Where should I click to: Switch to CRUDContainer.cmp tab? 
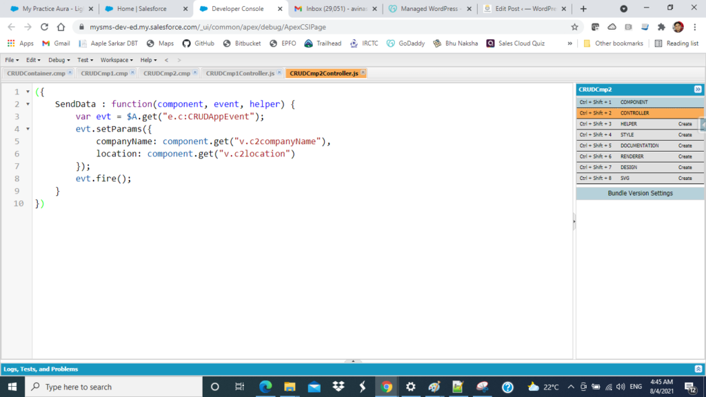pos(36,73)
